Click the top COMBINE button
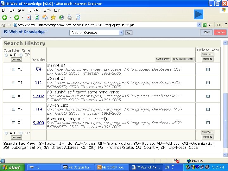This screenshot has width=228, height=171. click(x=16, y=60)
